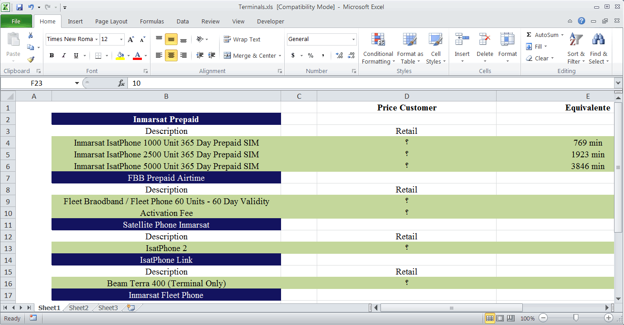Click the Format Painter brush icon
624x325 pixels.
(x=31, y=59)
